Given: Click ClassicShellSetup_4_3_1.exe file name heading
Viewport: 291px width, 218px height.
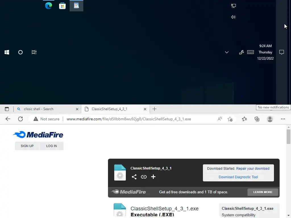Looking at the screenshot, I should point(165,209).
